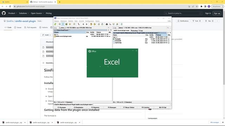The width and height of the screenshot is (225, 126).
Task: Click the Pricing link in GitHub header
Action: [49, 13]
